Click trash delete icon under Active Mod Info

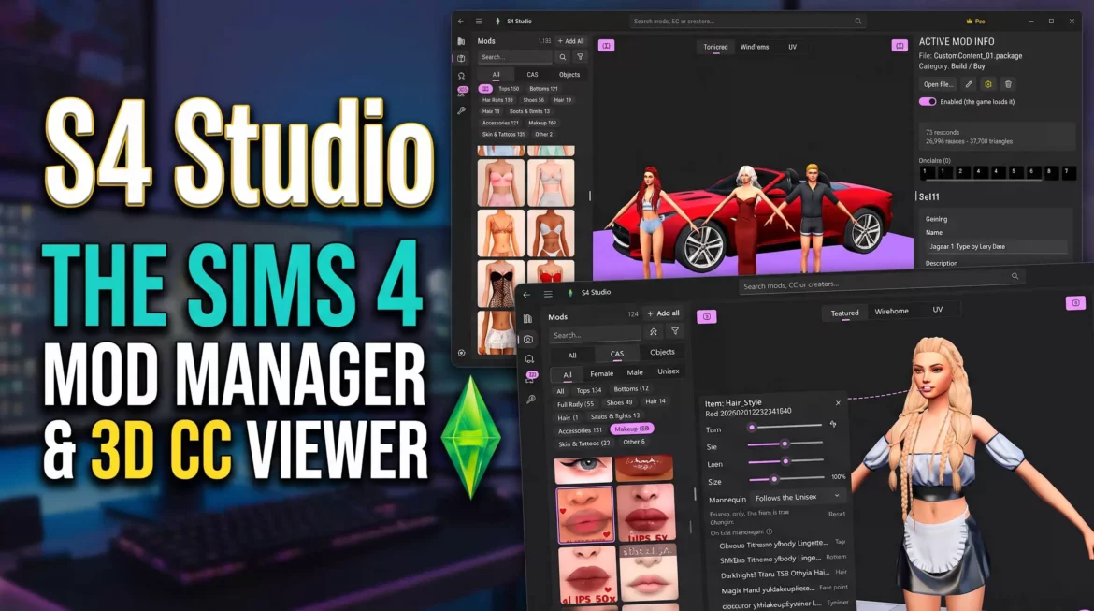[x=1007, y=84]
